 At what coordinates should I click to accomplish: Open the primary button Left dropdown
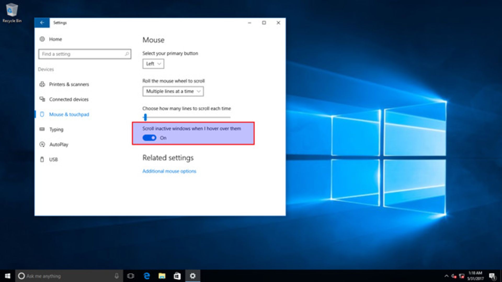(153, 64)
